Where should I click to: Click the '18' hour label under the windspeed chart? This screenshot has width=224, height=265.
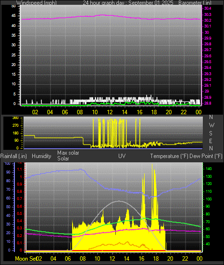154,112
